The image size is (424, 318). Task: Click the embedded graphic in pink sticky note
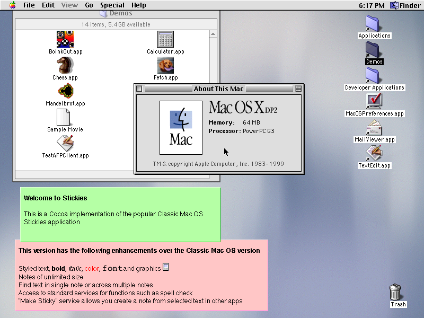tap(166, 267)
